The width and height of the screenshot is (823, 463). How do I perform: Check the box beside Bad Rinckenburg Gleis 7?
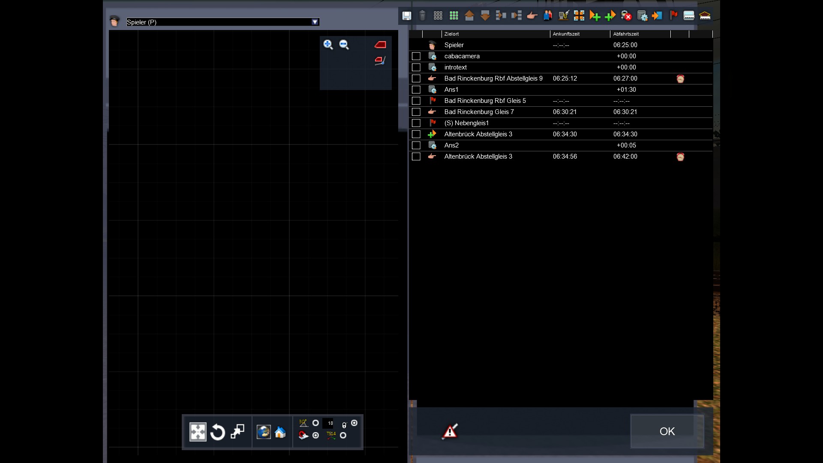tap(416, 112)
